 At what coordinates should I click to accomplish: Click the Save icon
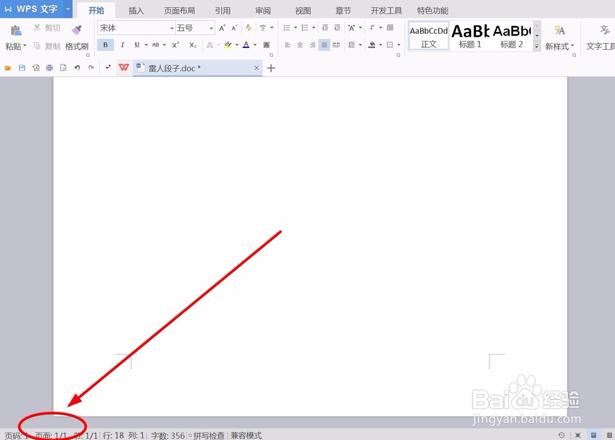click(x=21, y=68)
